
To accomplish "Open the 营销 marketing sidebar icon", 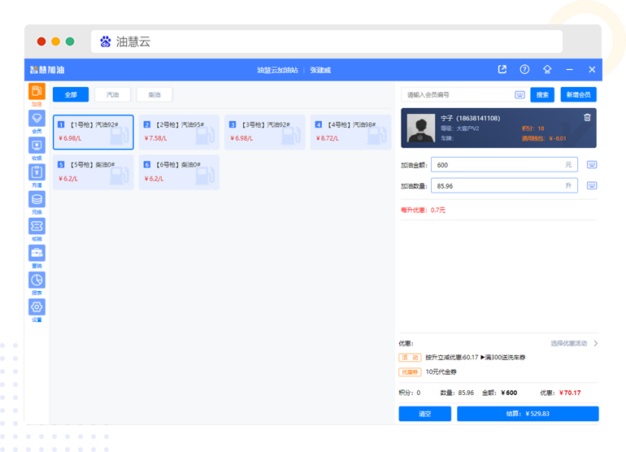I will tap(37, 253).
